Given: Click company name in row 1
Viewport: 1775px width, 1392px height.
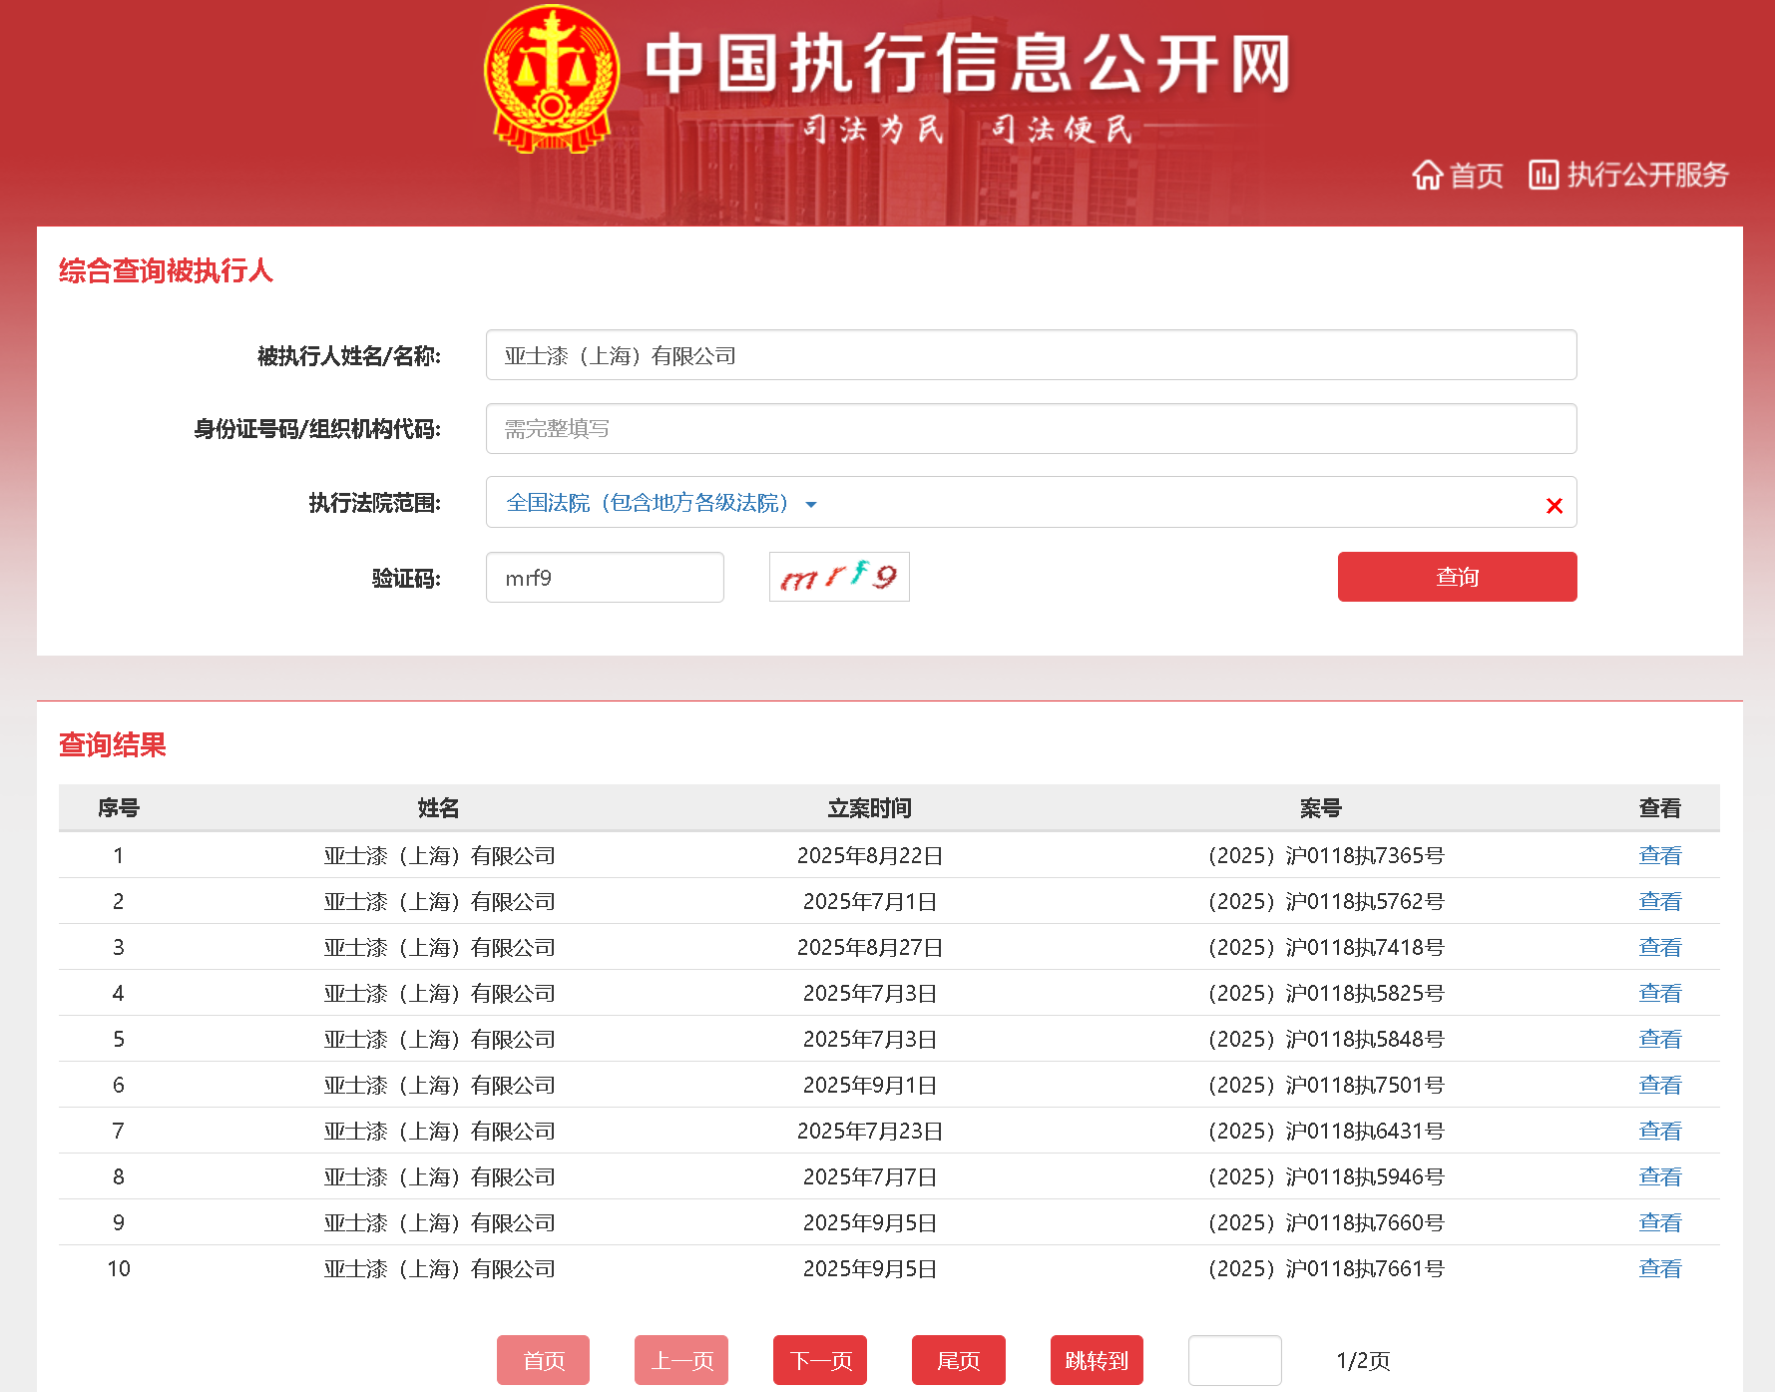Looking at the screenshot, I should (x=439, y=855).
